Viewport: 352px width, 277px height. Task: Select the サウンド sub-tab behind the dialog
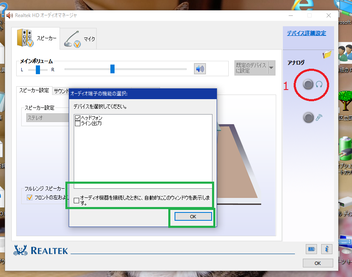(61, 91)
